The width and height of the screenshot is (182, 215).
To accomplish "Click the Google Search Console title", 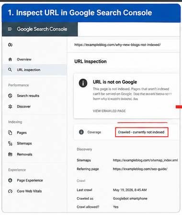I will click(42, 29).
